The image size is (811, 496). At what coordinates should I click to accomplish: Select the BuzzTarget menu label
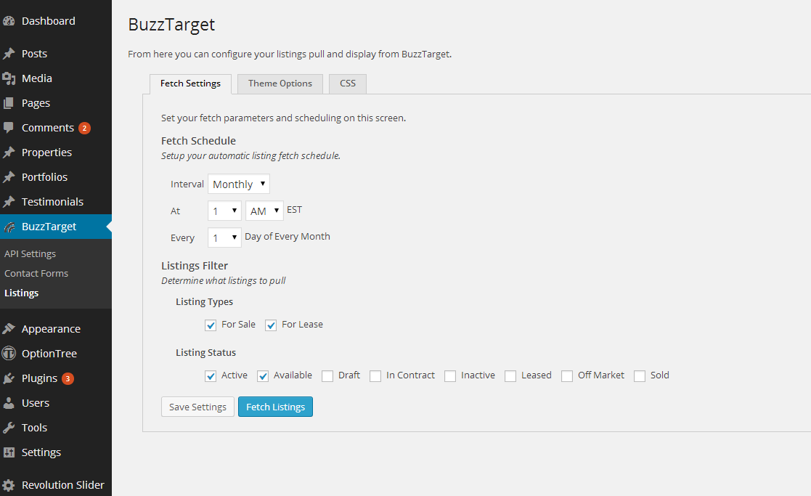[x=49, y=227]
